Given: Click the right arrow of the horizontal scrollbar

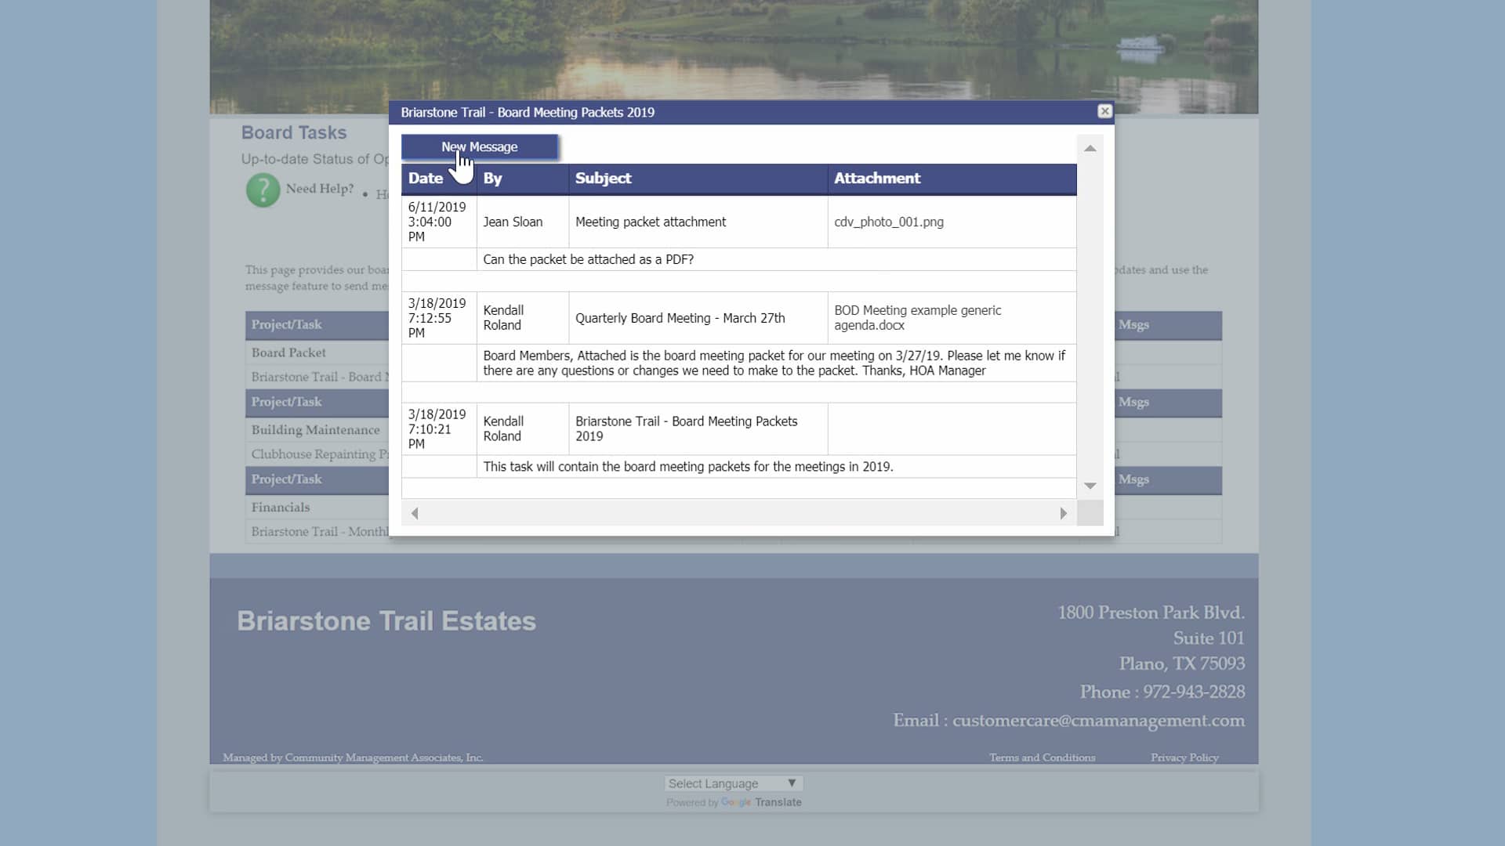Looking at the screenshot, I should tap(1063, 513).
